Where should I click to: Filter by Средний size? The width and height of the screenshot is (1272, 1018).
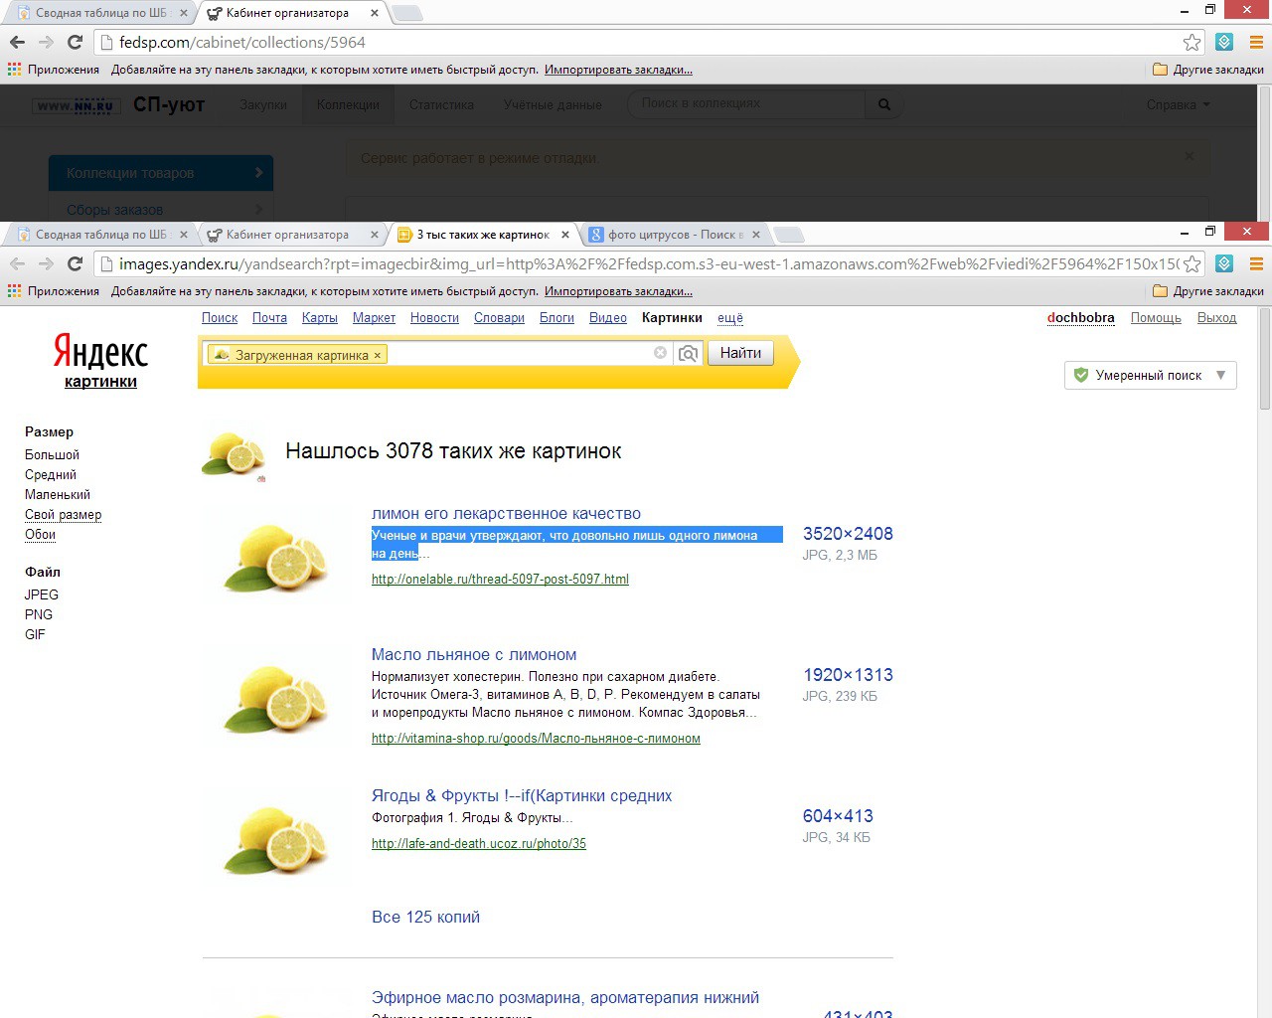(x=51, y=474)
